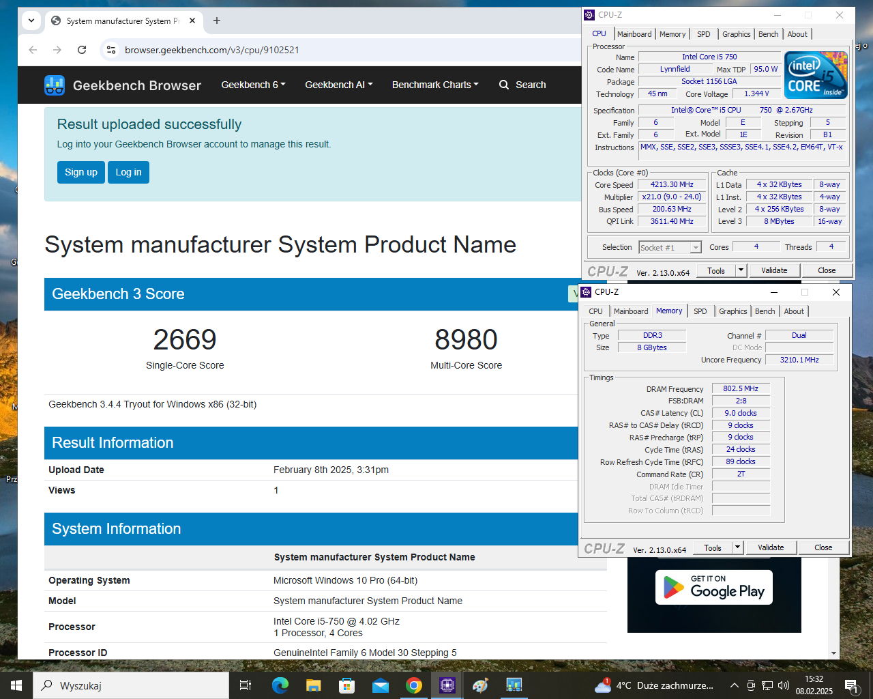Click Close button in upper CPU-Z window
Image resolution: width=873 pixels, height=699 pixels.
827,270
